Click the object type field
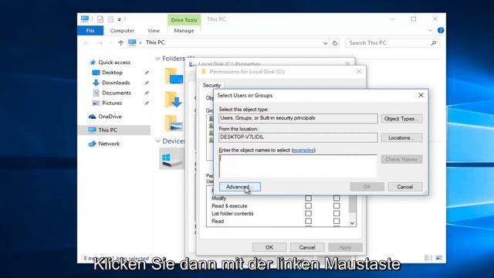 coord(298,118)
